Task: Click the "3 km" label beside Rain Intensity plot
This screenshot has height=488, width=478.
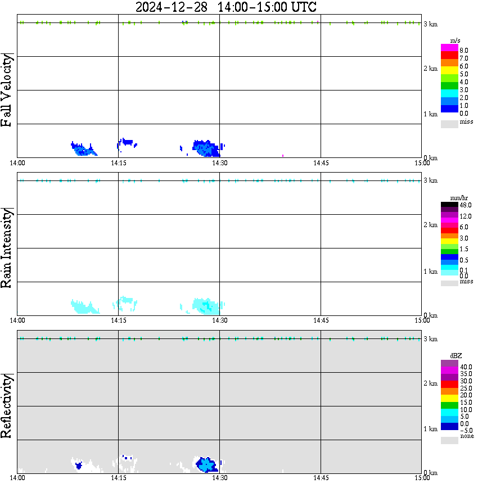Action: point(430,180)
